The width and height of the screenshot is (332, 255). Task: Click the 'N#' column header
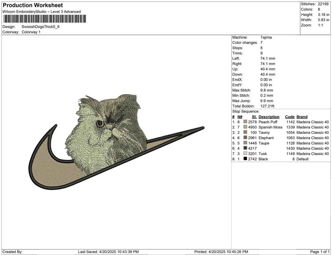(240, 117)
